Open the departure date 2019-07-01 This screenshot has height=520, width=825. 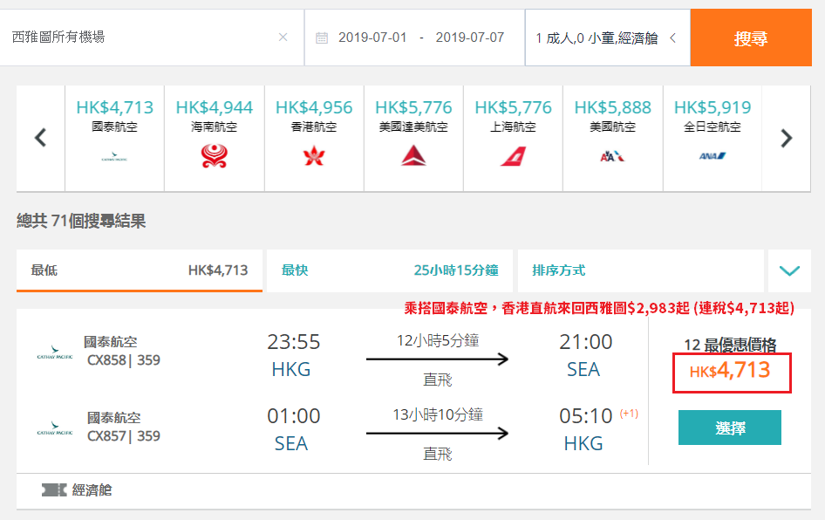point(372,38)
